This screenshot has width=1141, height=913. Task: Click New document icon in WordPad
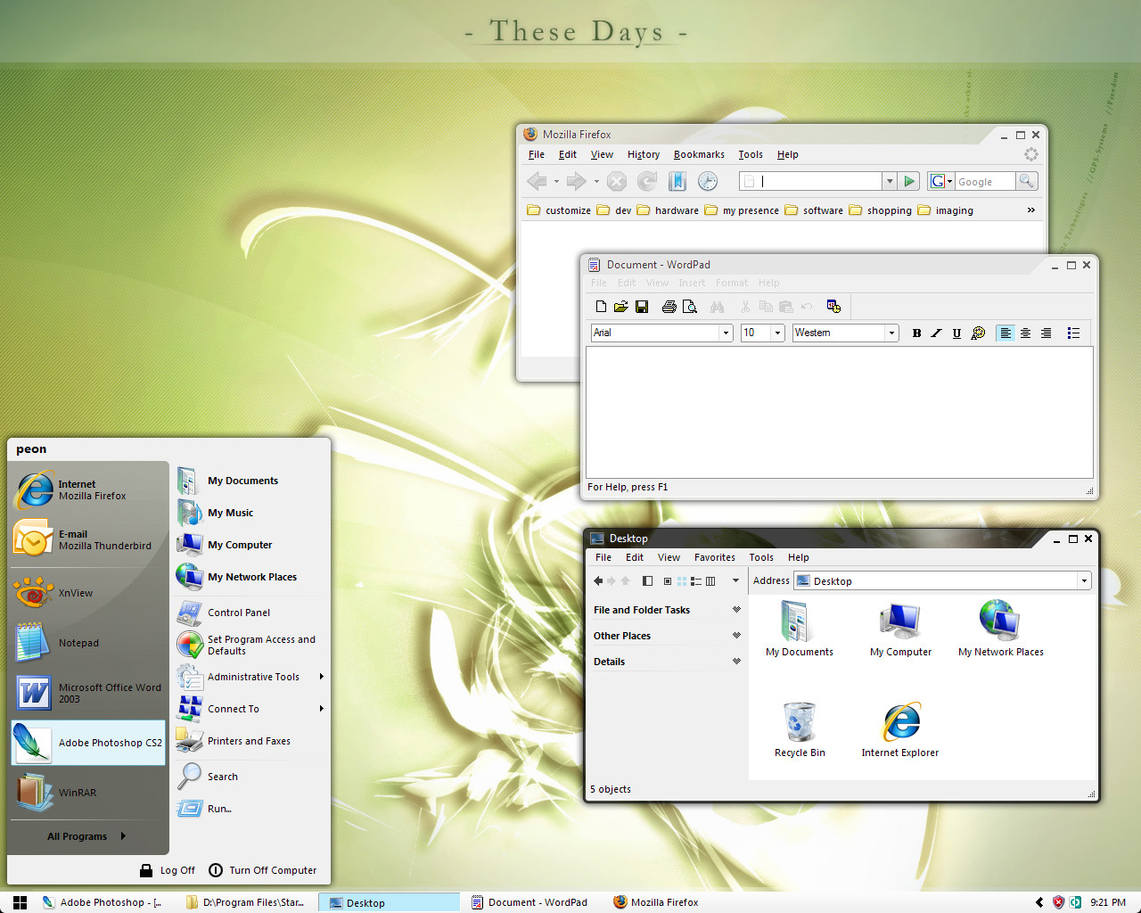pyautogui.click(x=601, y=307)
